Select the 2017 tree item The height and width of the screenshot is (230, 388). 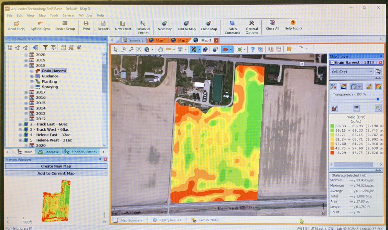(41, 92)
